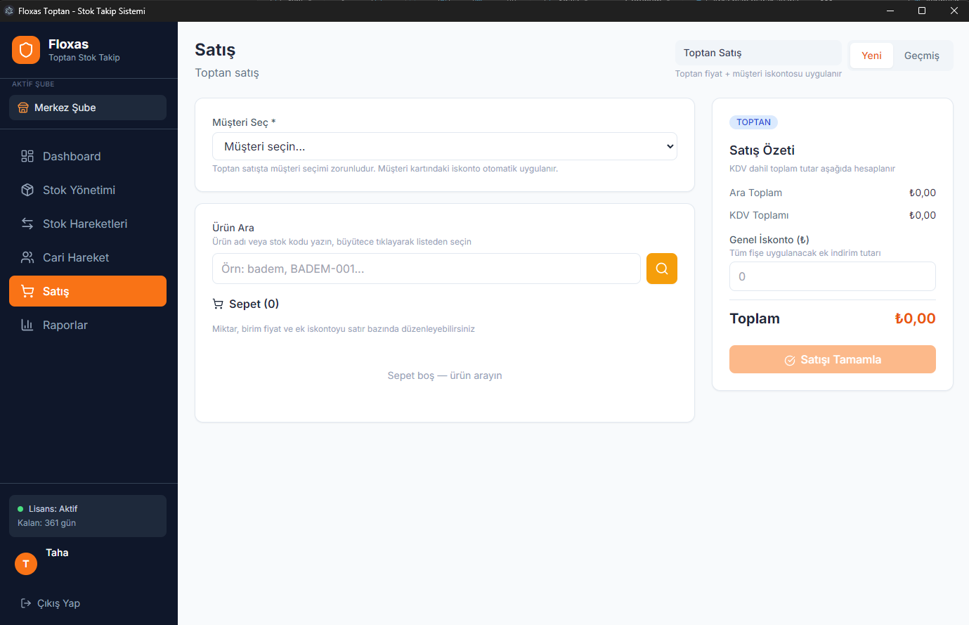
Task: Switch to the Yeni tab
Action: coord(871,56)
